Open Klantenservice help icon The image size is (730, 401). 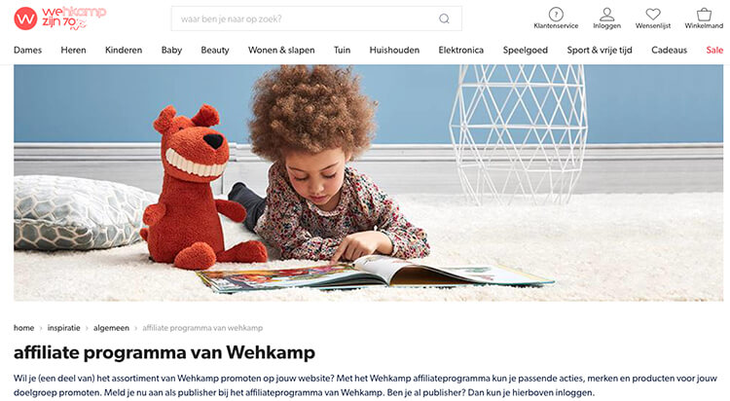(556, 14)
